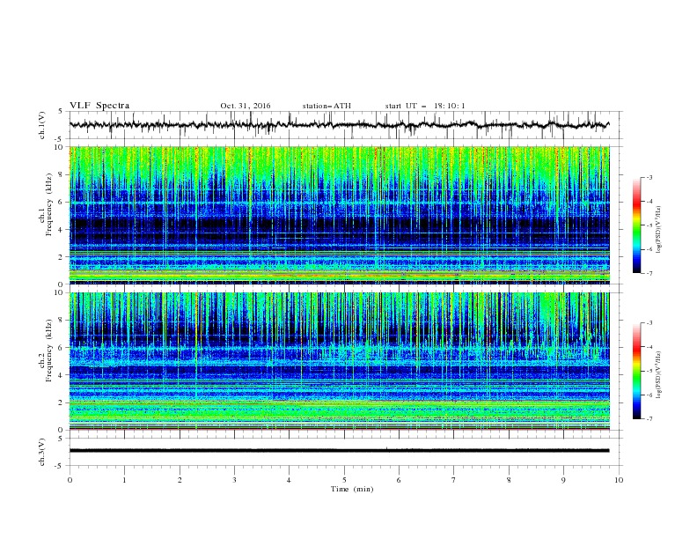Click the ch.3(V) axis label

click(42, 453)
